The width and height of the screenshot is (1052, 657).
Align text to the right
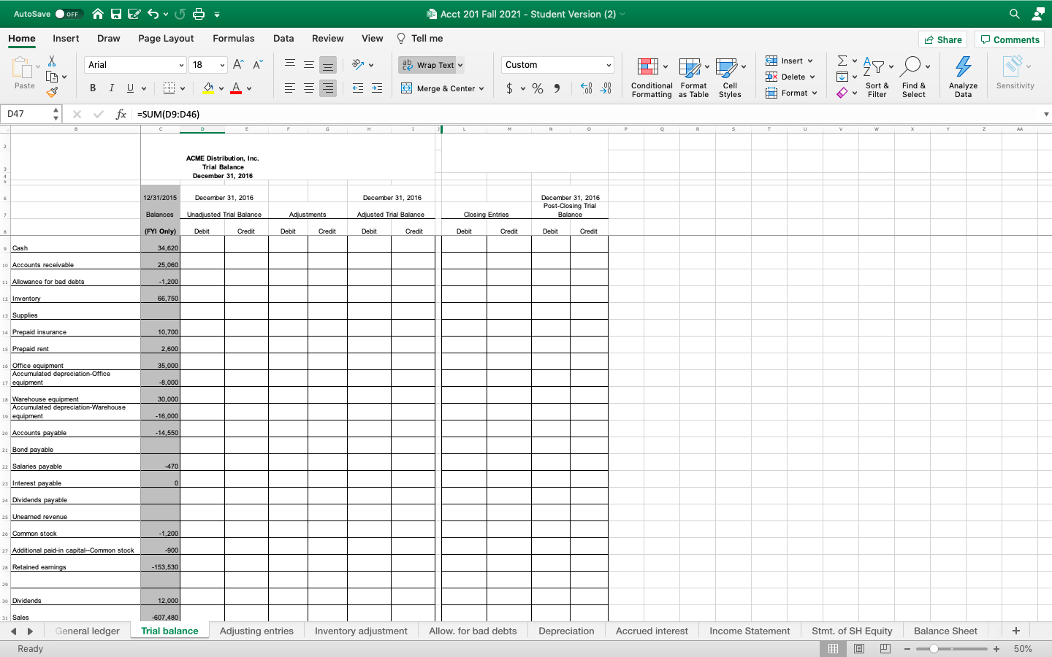click(x=328, y=88)
